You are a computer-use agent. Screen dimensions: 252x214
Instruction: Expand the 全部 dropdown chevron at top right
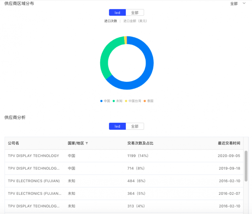coord(244,3)
